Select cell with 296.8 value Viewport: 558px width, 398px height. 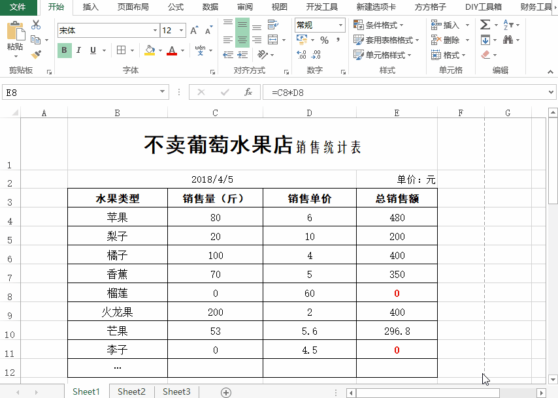pos(397,331)
